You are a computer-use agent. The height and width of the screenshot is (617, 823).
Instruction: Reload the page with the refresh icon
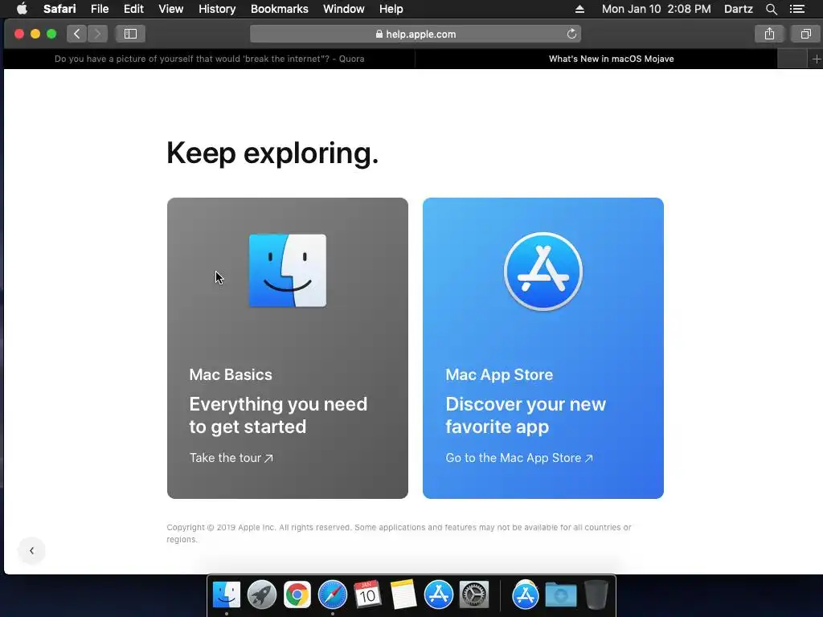click(x=571, y=34)
